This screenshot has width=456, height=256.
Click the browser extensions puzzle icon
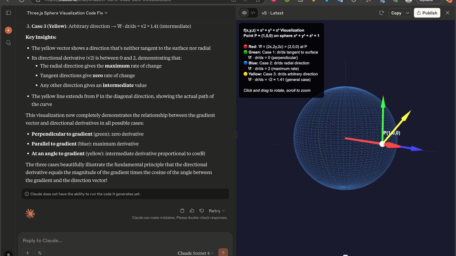[353, 1]
